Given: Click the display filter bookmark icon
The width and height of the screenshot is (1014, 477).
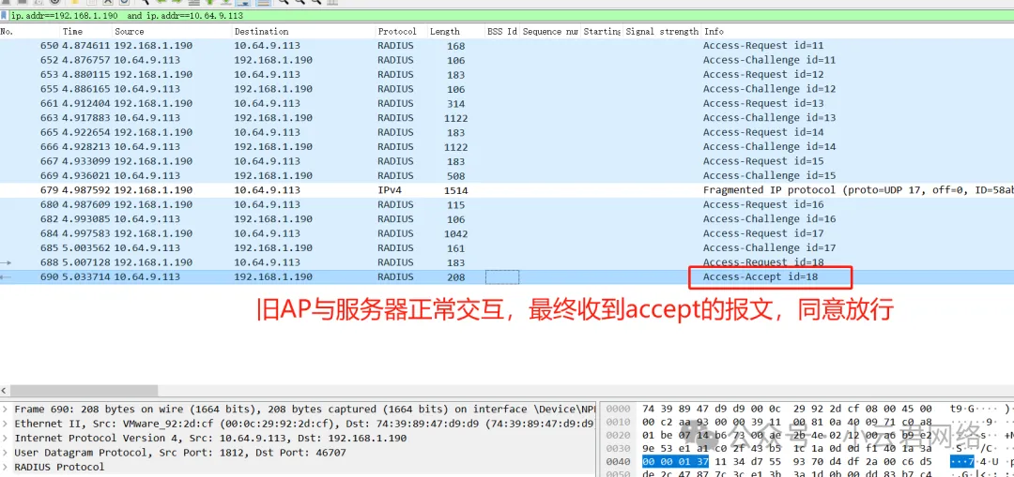Looking at the screenshot, I should tap(5, 16).
